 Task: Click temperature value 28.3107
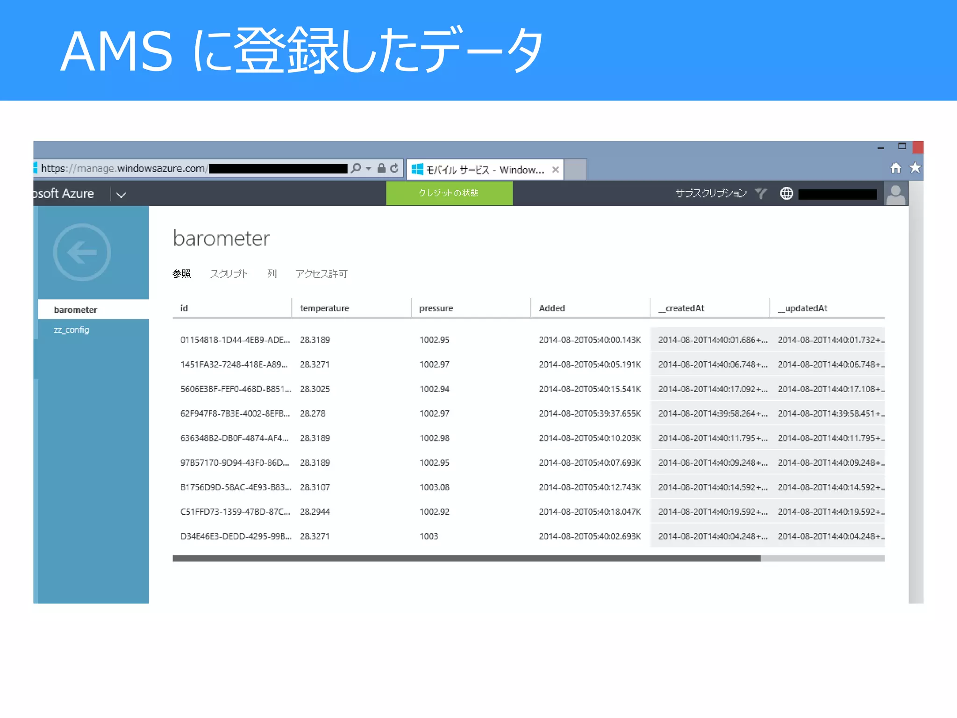(x=315, y=487)
